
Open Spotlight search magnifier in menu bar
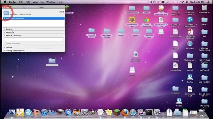208,2
